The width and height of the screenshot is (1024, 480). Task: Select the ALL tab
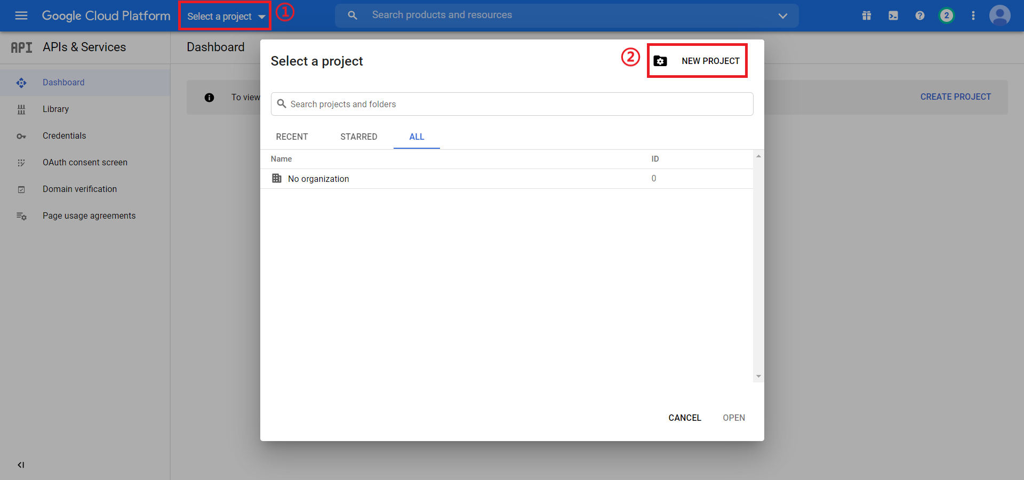click(x=417, y=137)
